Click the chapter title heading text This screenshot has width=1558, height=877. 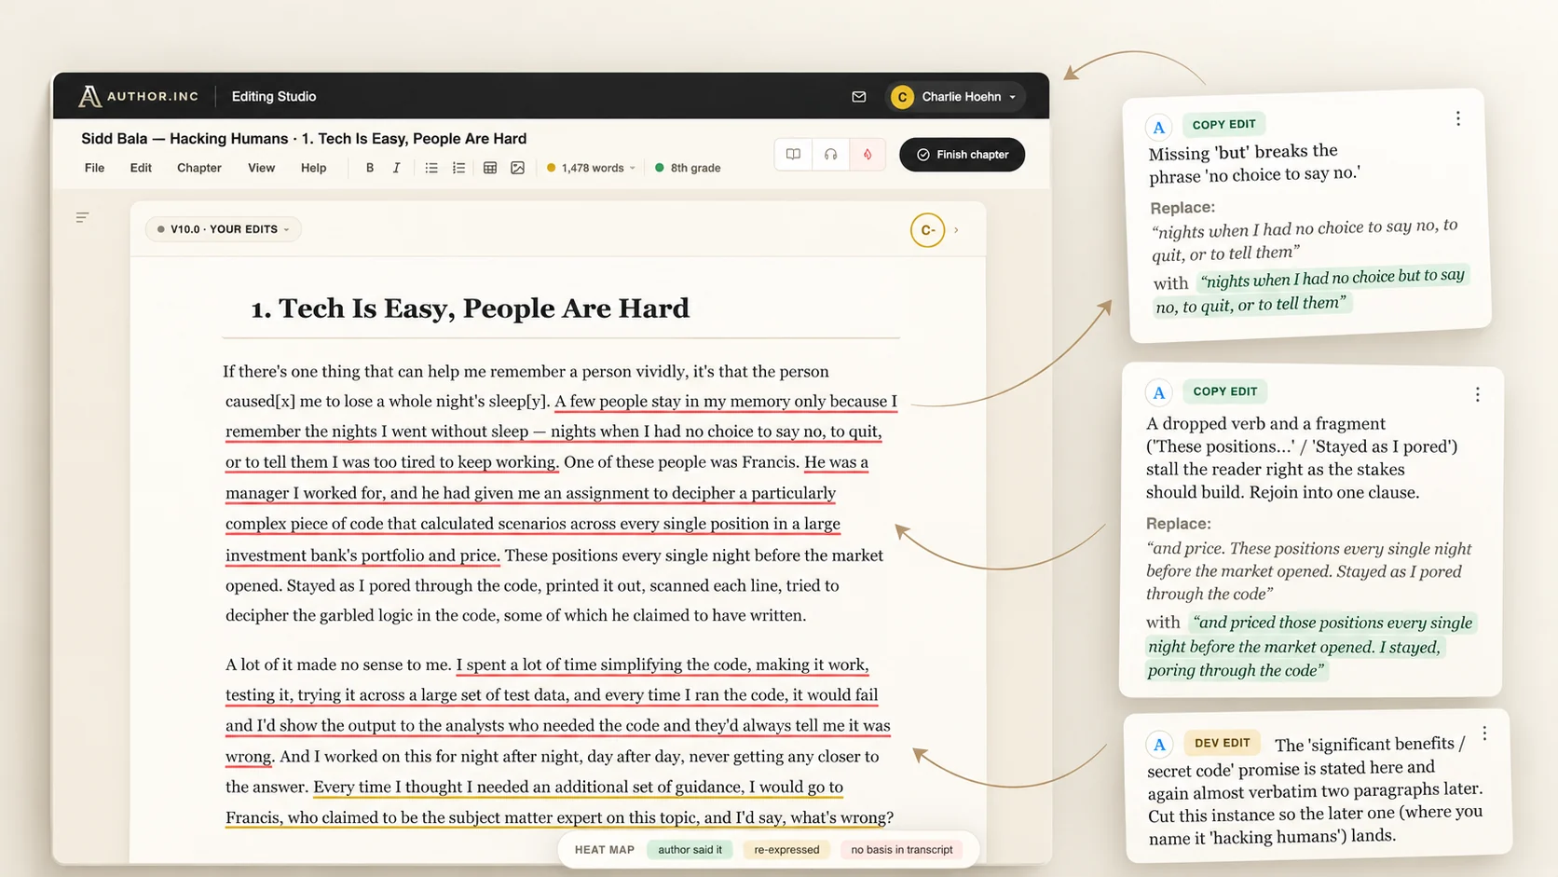470,308
